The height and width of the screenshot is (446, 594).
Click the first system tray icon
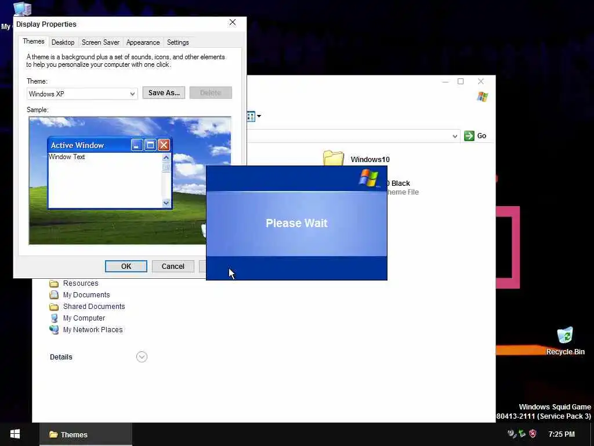[x=512, y=434]
